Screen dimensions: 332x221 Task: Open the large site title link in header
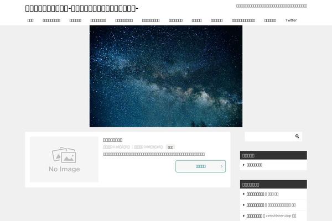pos(82,8)
